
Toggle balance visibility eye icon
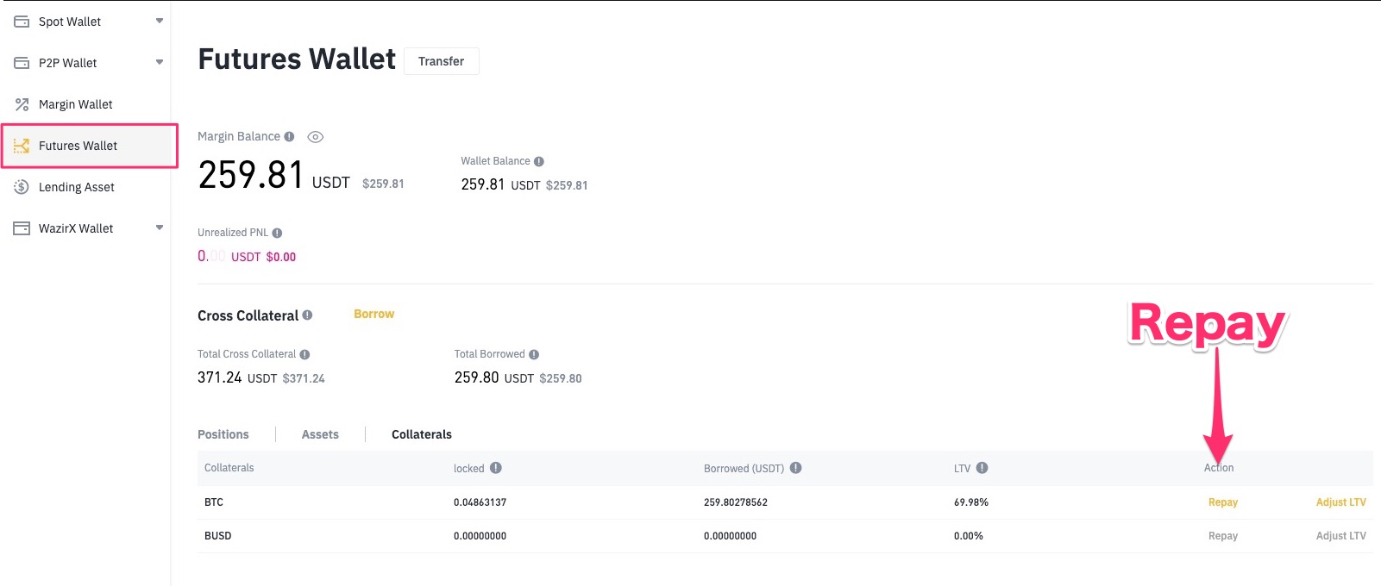point(316,137)
